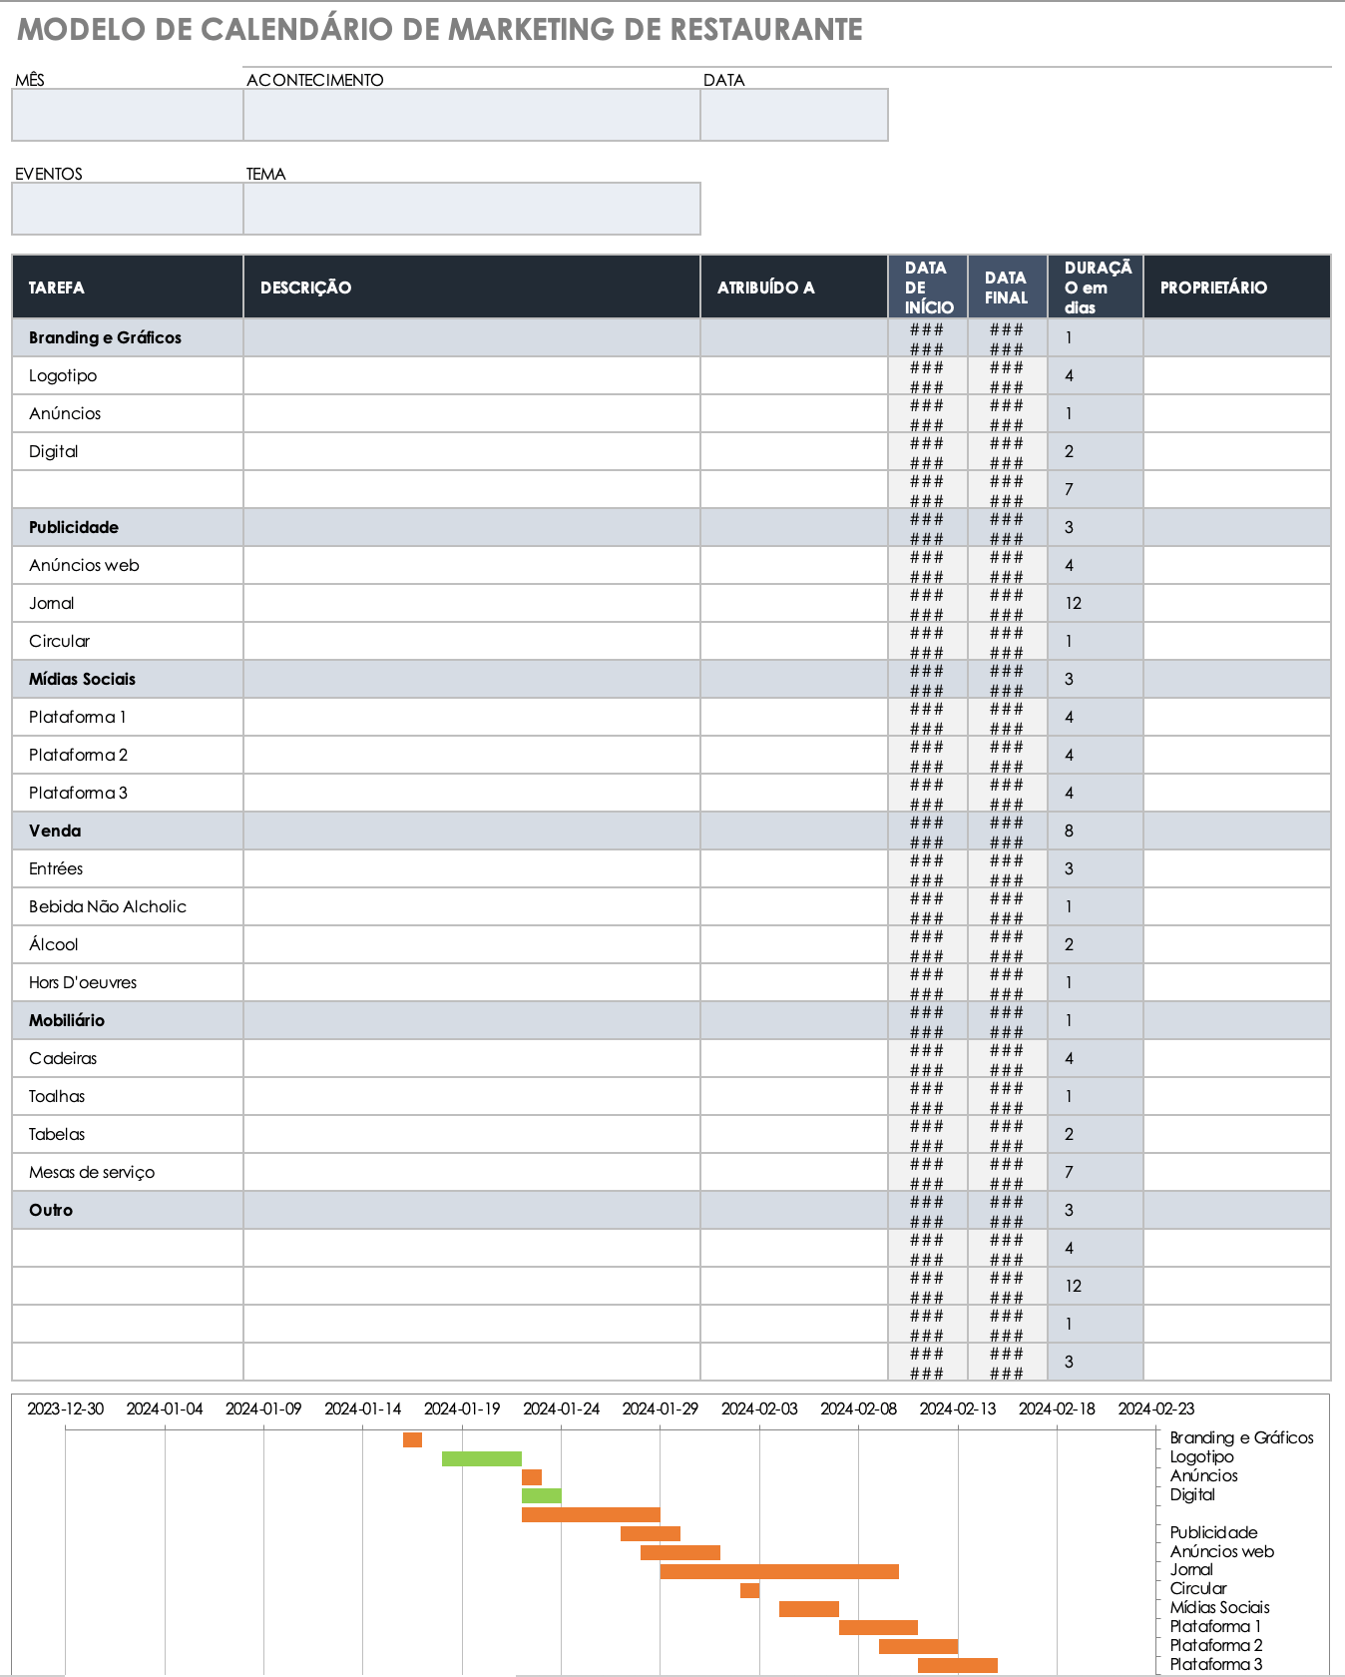The image size is (1345, 1677).
Task: Click the Plataforma 1 task cell
Action: (128, 717)
